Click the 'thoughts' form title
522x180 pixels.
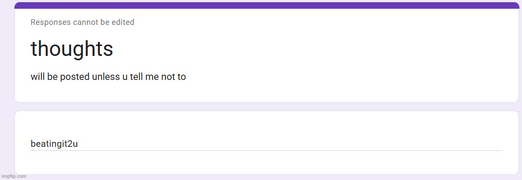click(72, 48)
